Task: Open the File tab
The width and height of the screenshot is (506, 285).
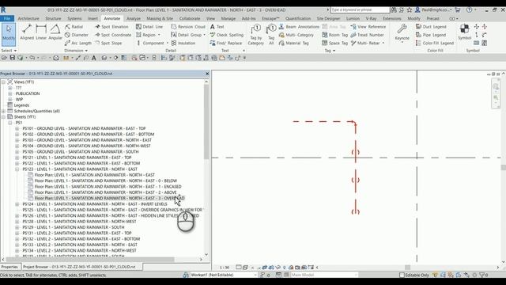Action: (x=7, y=18)
